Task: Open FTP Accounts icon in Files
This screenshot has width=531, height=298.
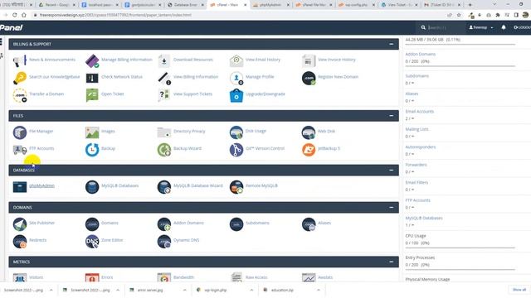Action: coord(20,150)
